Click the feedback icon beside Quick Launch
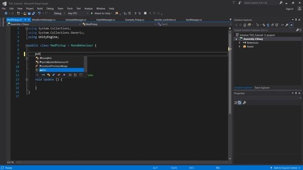This screenshot has width=303, height=170. pos(240,3)
